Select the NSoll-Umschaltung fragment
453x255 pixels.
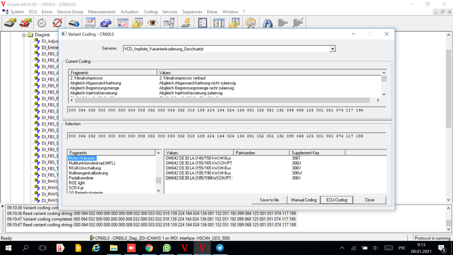(85, 168)
